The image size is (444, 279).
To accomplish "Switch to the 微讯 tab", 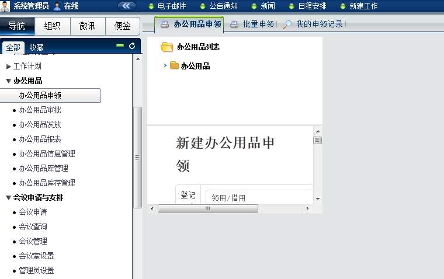I will (x=88, y=26).
